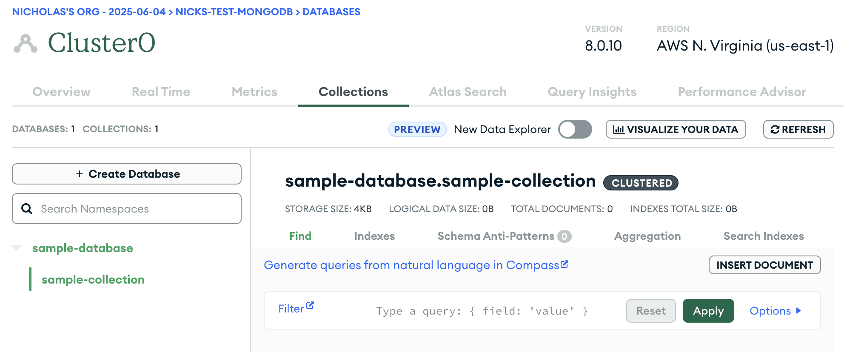Viewport: 844px width, 352px height.
Task: Open NICKS-TEST-MONGODB breadcrumb link
Action: [234, 12]
